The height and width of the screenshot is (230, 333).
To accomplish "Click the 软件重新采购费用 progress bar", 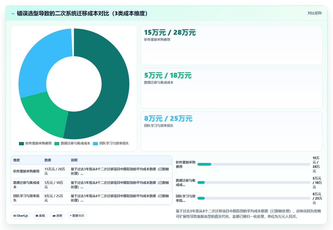I will pos(254,164).
